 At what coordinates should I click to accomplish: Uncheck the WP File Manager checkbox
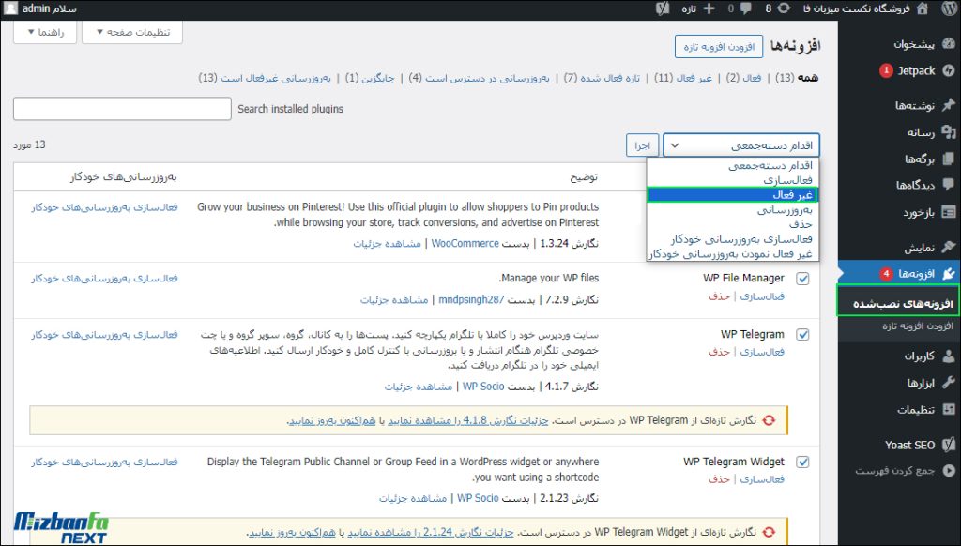[x=802, y=279]
